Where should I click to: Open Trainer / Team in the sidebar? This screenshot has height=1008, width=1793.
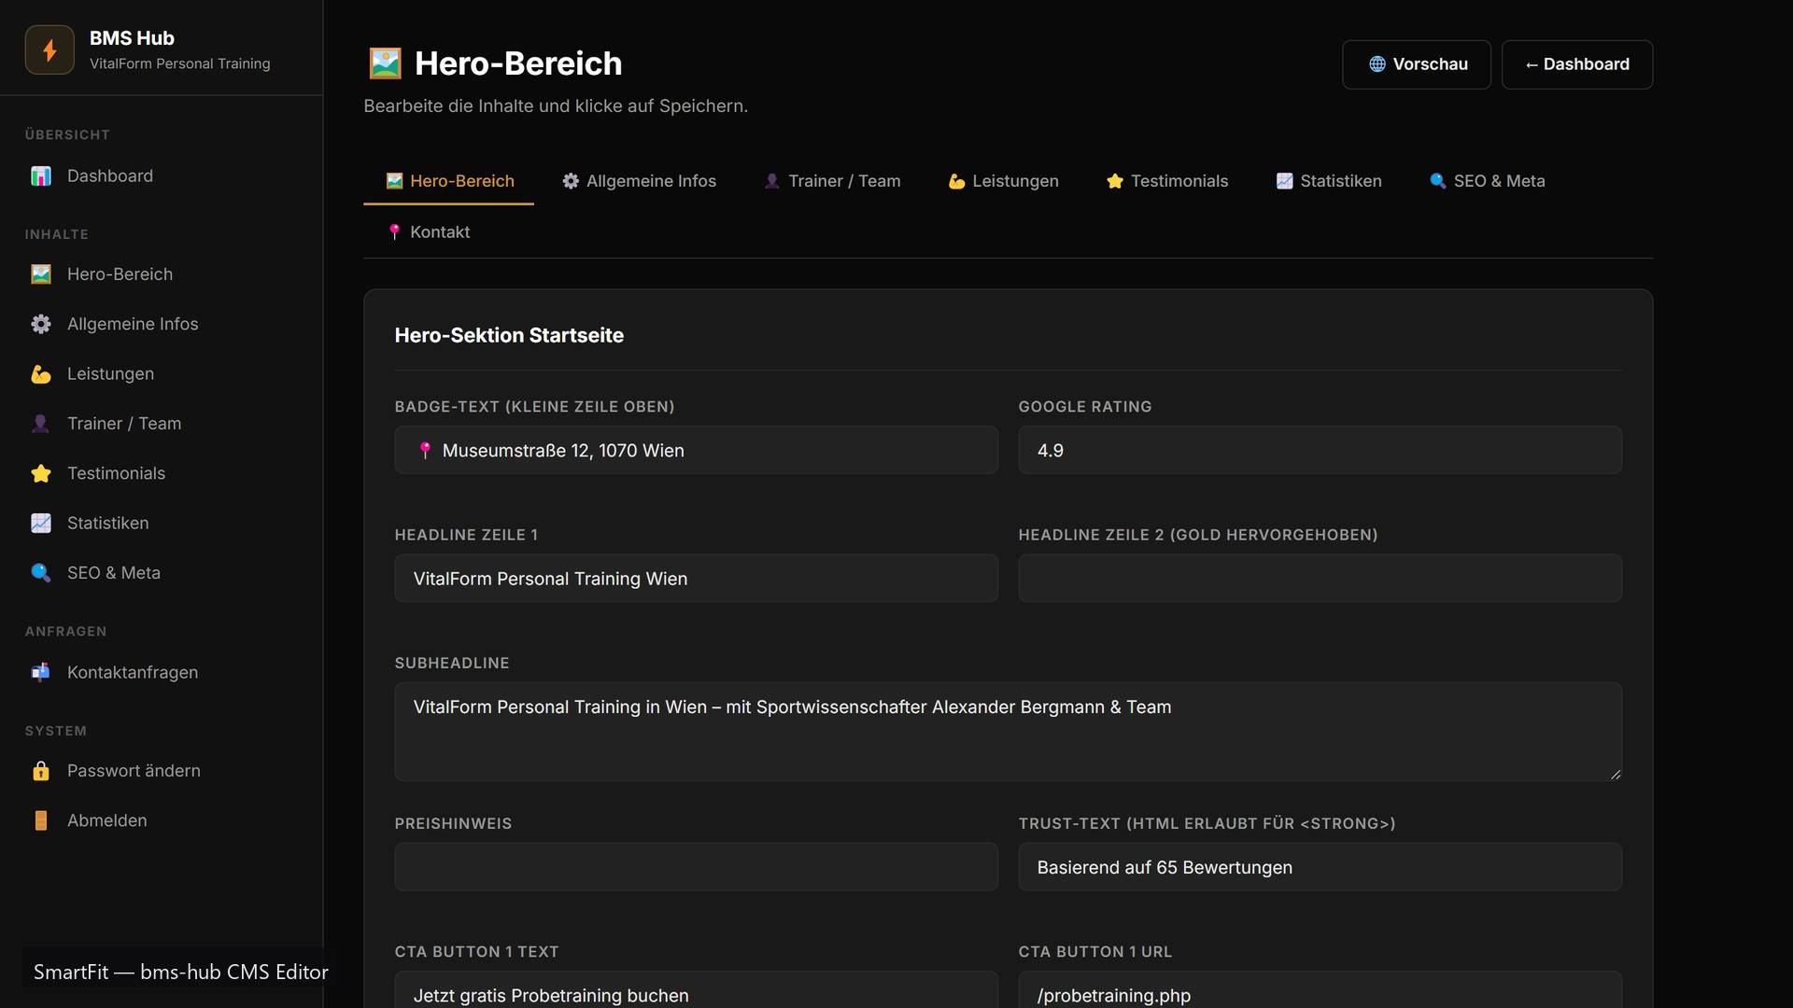click(x=162, y=424)
